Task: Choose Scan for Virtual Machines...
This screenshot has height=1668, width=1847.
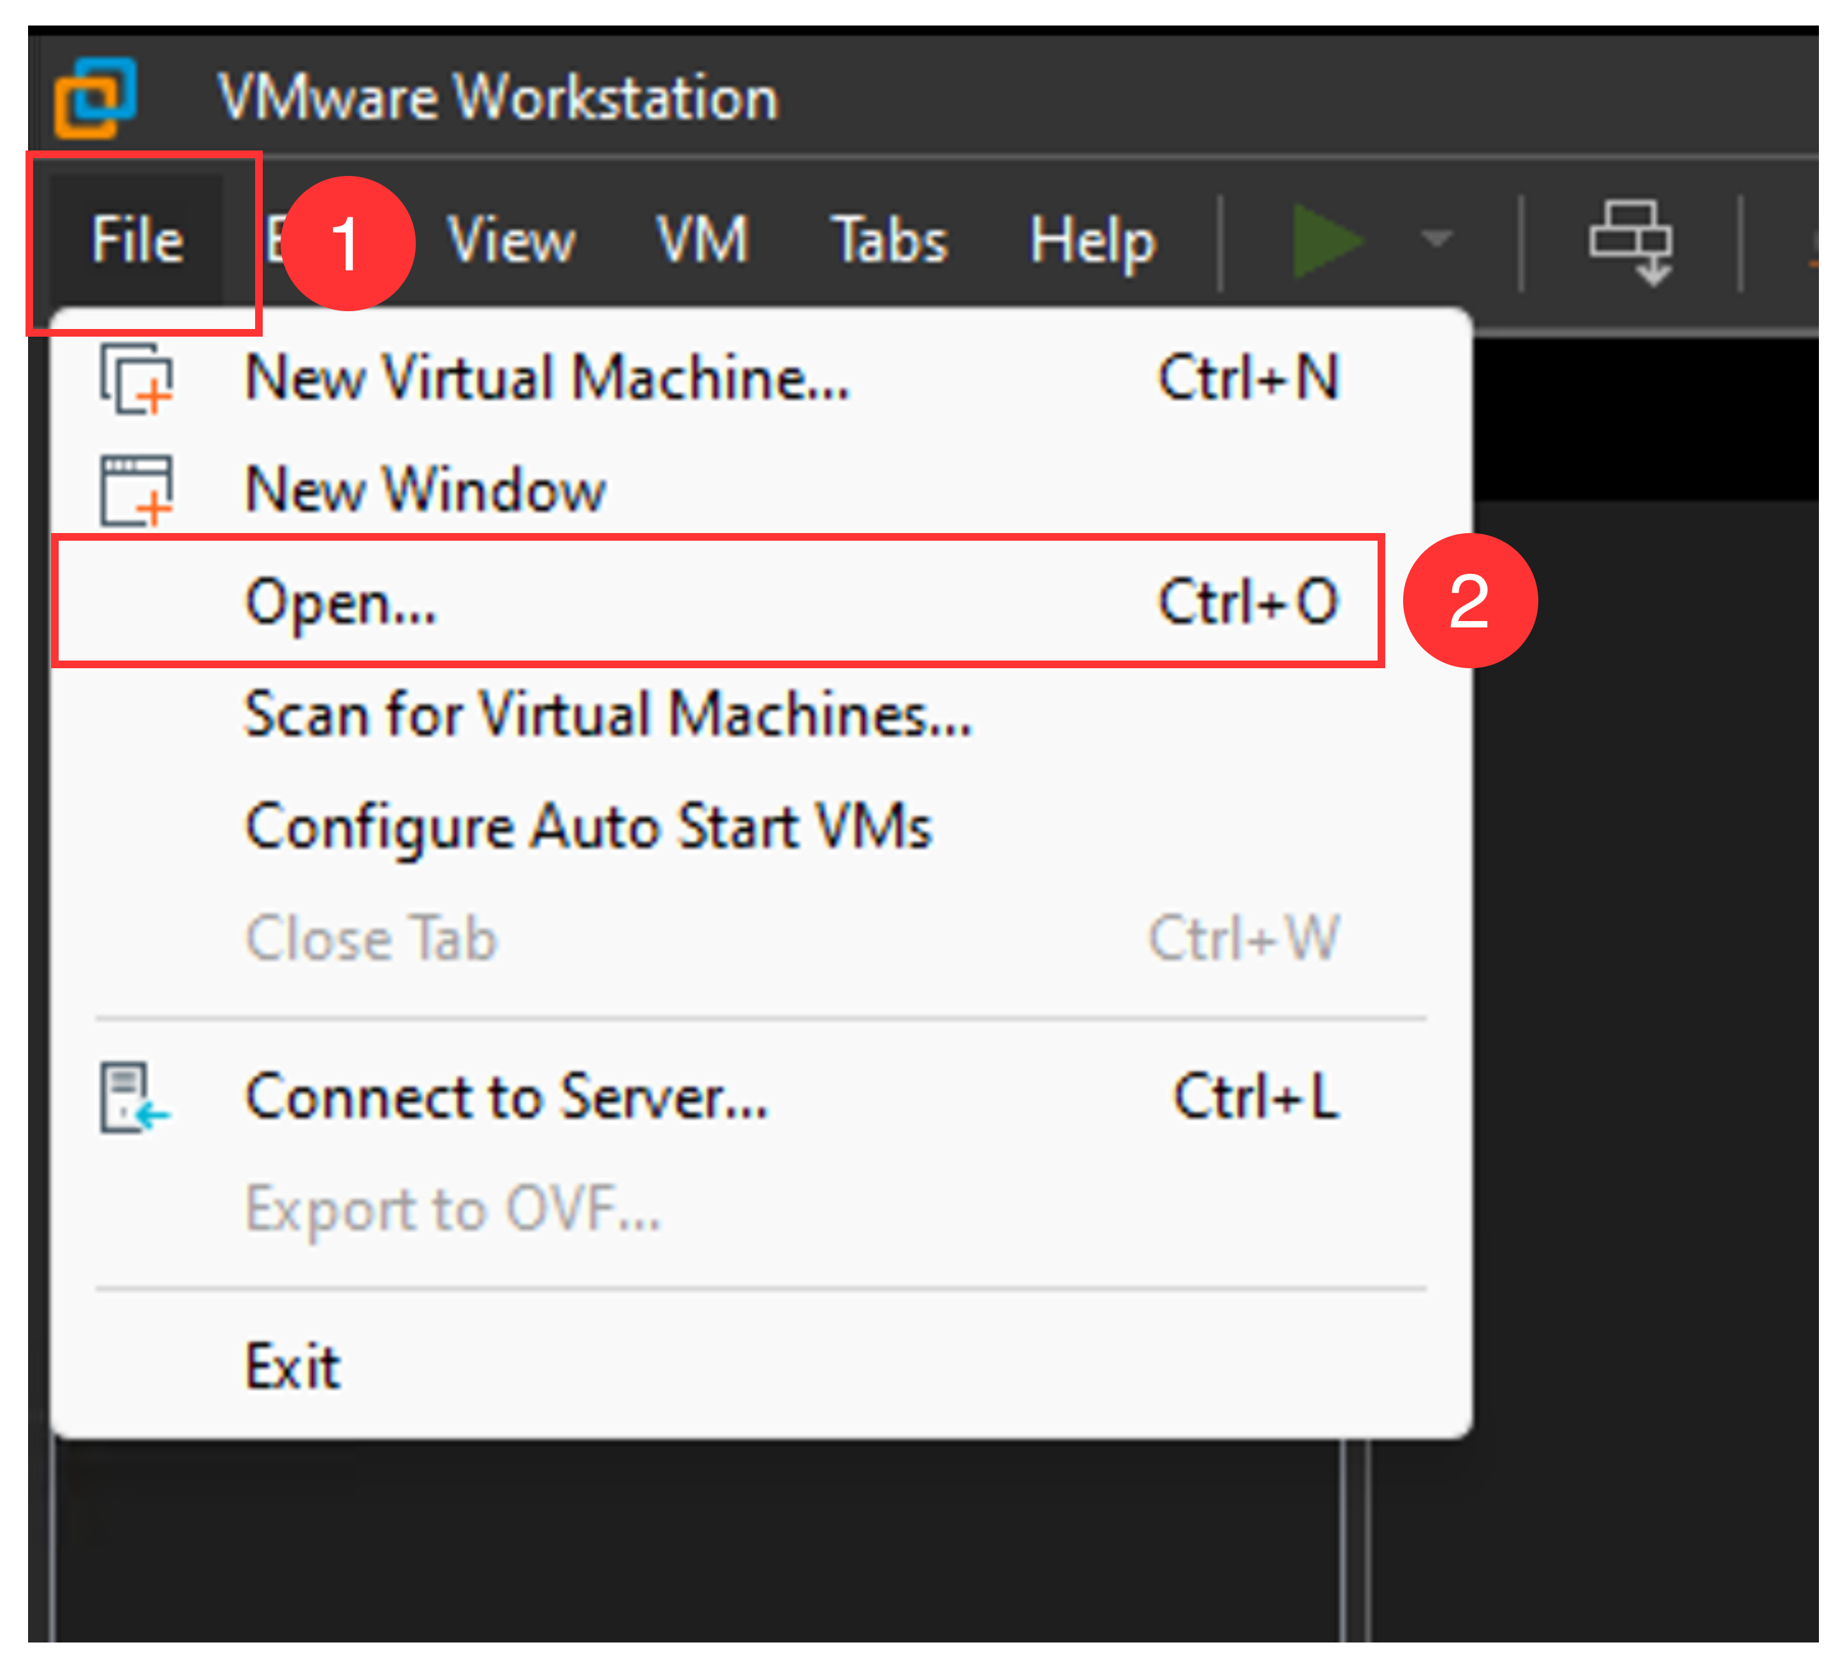Action: [607, 715]
